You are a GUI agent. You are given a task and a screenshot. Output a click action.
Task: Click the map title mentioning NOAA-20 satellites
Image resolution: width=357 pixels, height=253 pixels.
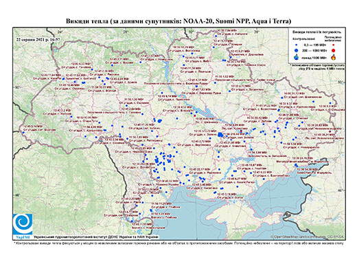178,21
